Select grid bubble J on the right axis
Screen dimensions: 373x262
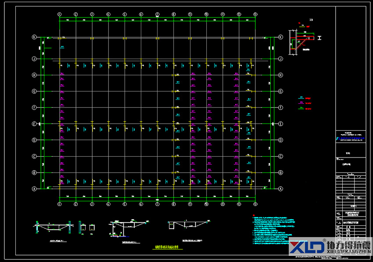point(280,59)
